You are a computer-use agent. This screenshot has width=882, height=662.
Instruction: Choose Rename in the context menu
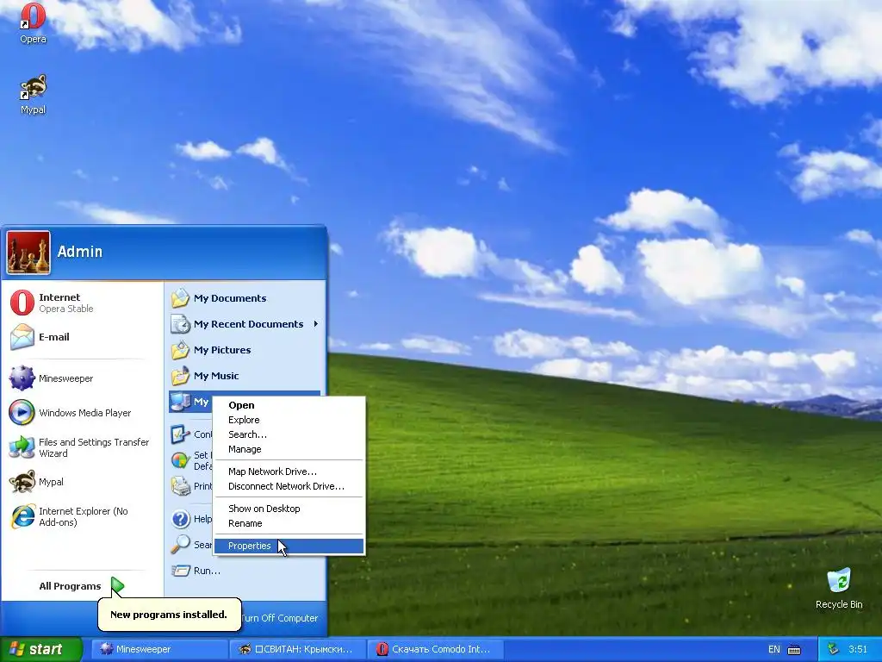click(289, 523)
